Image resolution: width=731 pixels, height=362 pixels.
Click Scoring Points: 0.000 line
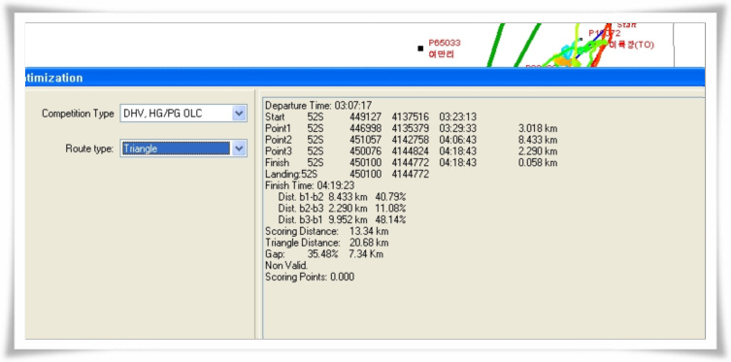[310, 278]
